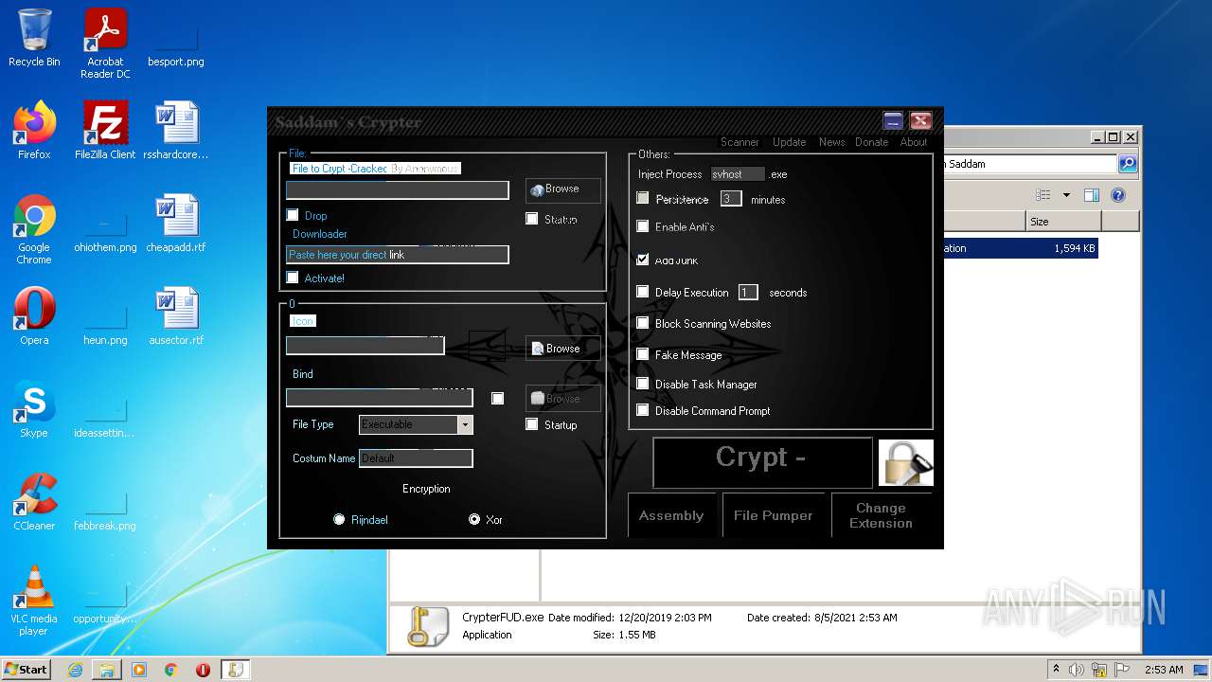Select the Xor encryption radio button

[474, 519]
